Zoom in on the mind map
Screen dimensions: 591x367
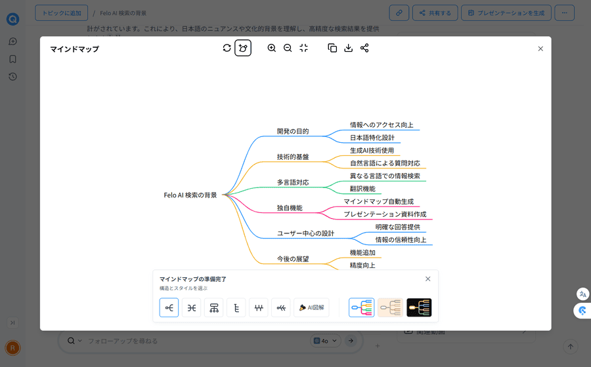(272, 48)
